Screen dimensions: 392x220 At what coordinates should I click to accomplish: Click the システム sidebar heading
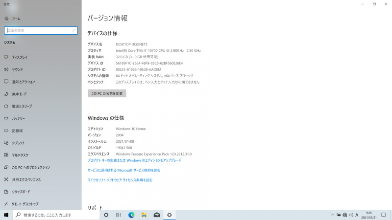[9, 43]
